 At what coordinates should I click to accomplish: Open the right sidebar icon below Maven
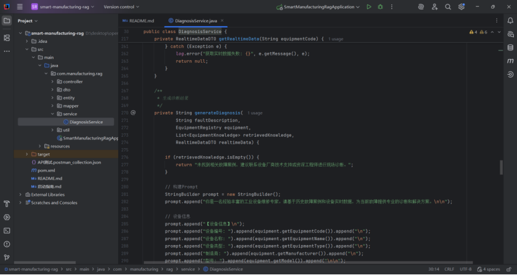[510, 75]
